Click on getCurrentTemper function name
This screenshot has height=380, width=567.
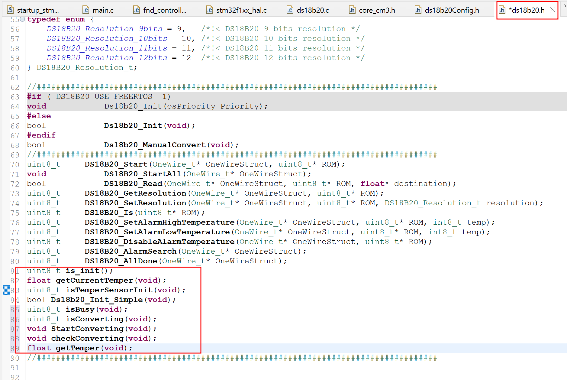coord(94,280)
